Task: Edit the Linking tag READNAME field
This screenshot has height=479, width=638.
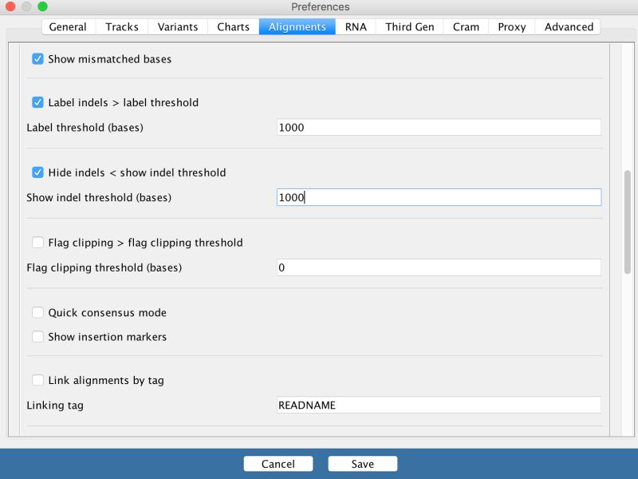Action: click(439, 405)
